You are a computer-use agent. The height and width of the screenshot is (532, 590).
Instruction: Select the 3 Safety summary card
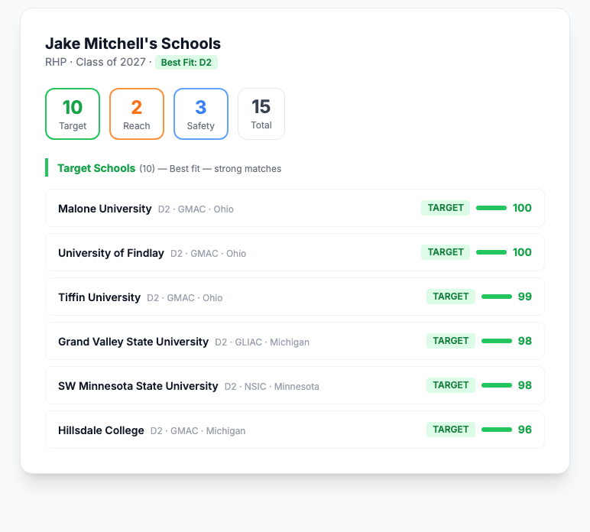tap(201, 114)
